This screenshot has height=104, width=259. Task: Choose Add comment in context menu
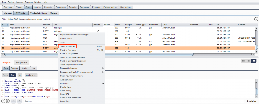pos(82,80)
